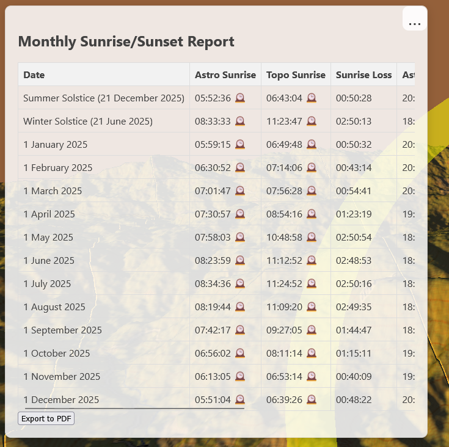The image size is (449, 447).
Task: Click the Topo Sunrise column header
Action: tap(296, 74)
